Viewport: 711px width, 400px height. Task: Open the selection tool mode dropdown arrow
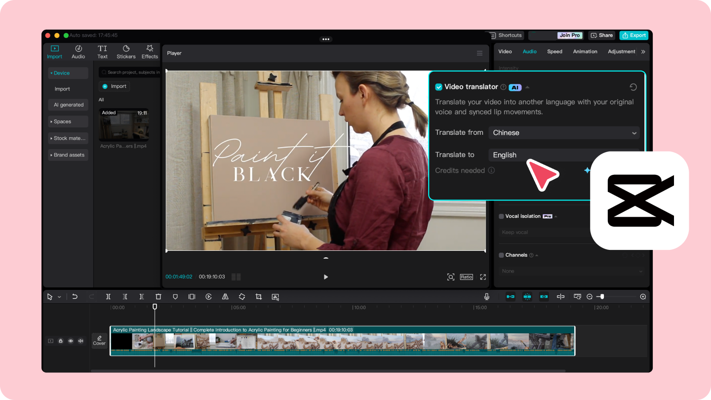coord(59,297)
